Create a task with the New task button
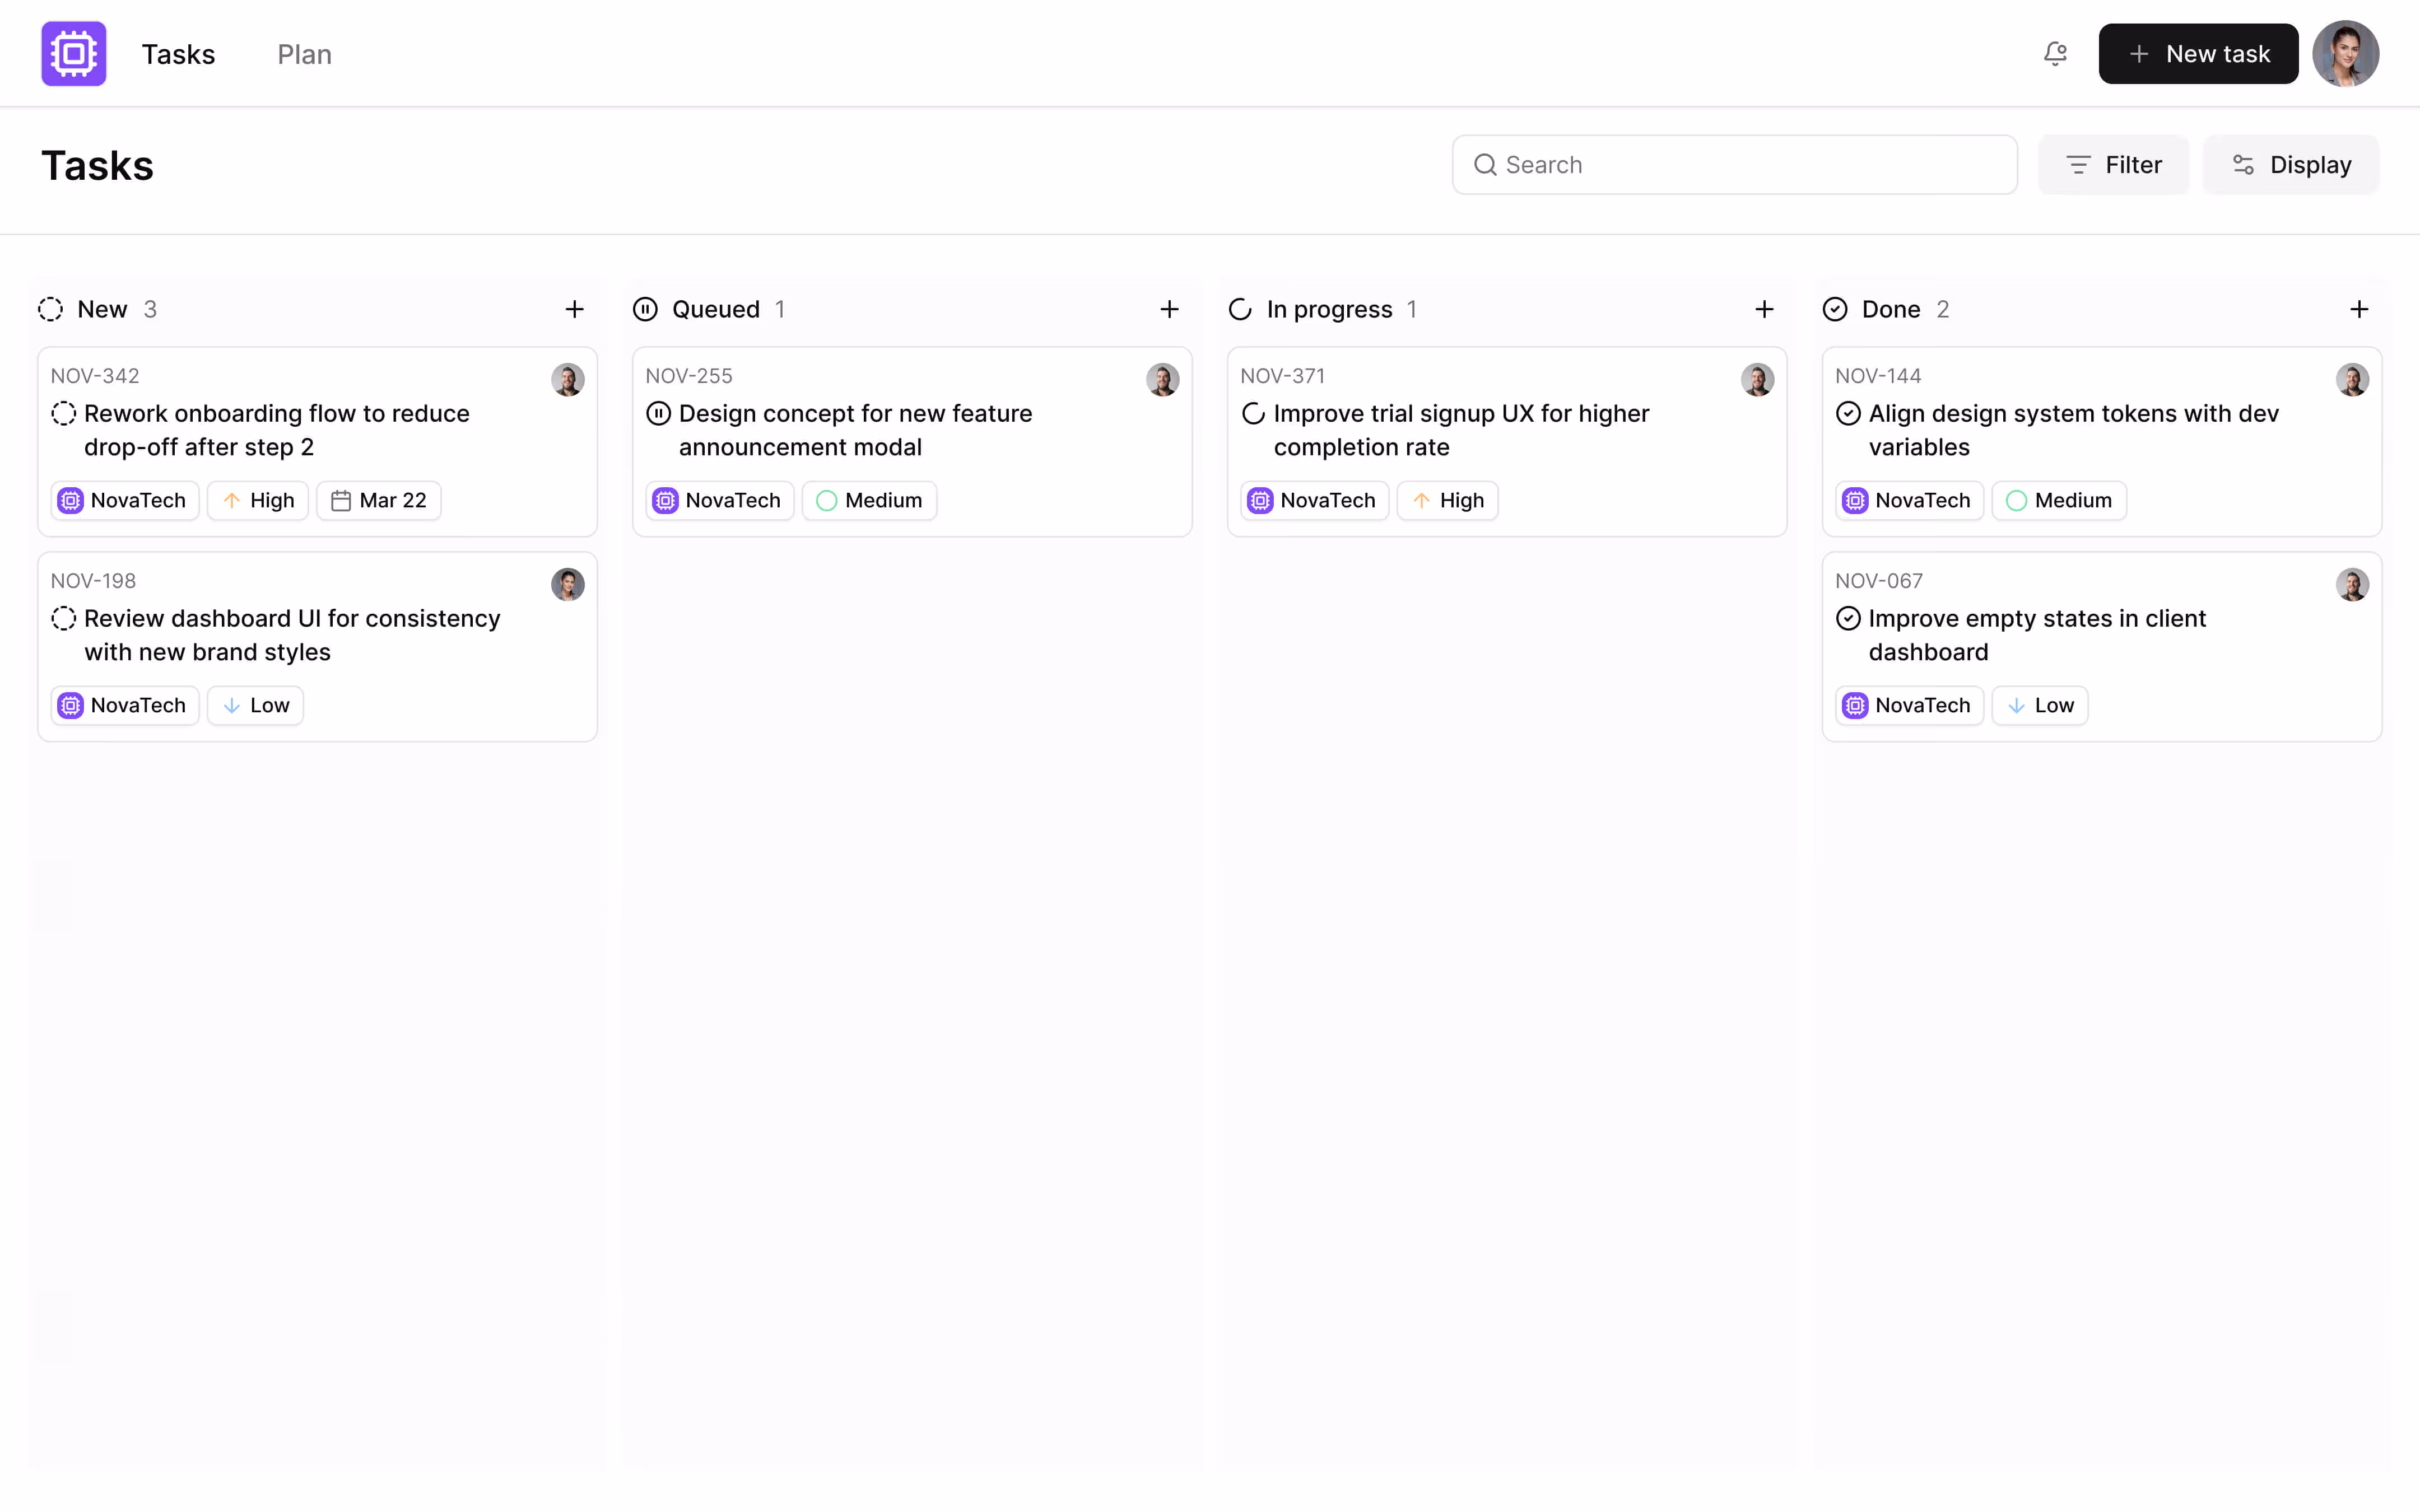 (x=2198, y=53)
